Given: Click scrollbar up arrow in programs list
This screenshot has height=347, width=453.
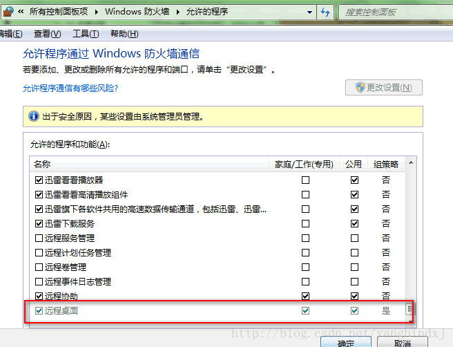Looking at the screenshot, I should (411, 163).
